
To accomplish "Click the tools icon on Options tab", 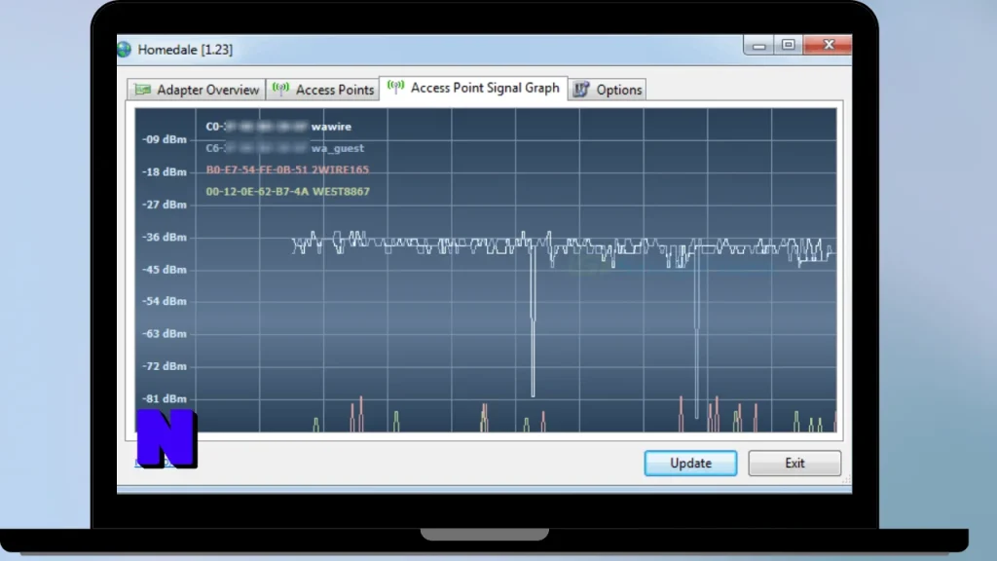I will point(581,89).
